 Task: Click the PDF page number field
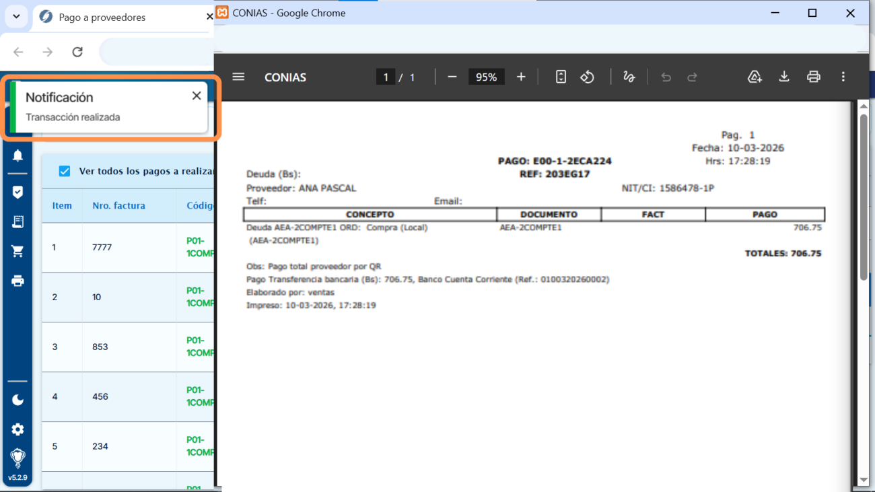386,77
